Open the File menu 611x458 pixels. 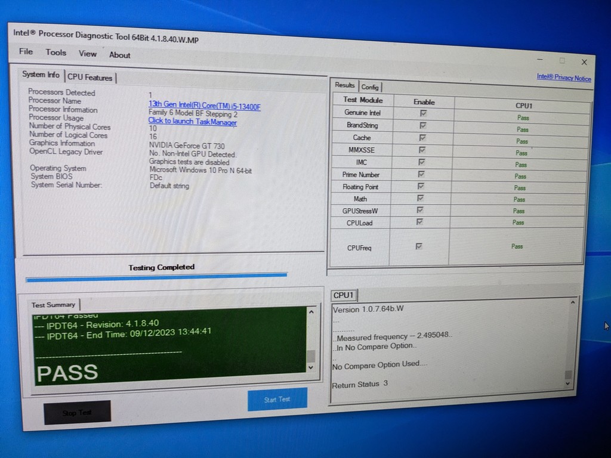(x=26, y=51)
